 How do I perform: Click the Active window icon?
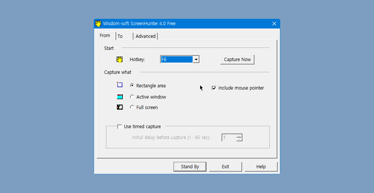click(x=120, y=97)
